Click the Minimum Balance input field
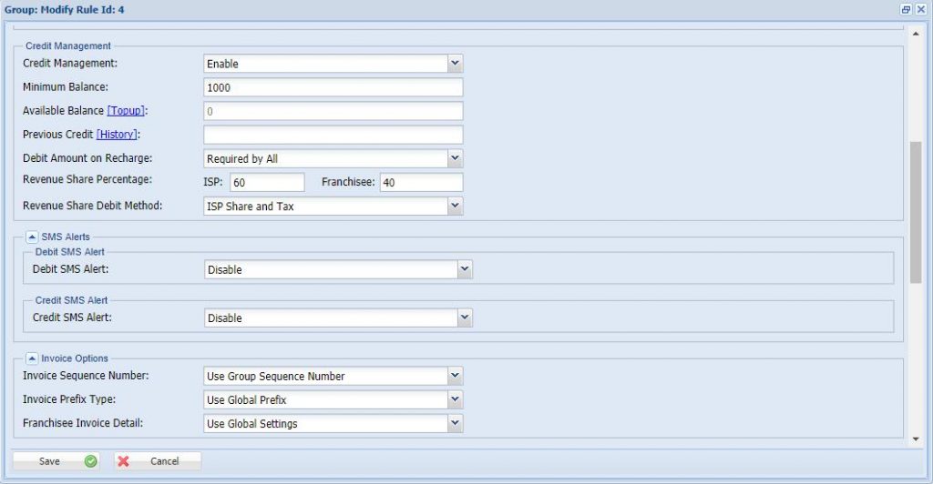933x484 pixels. click(333, 87)
